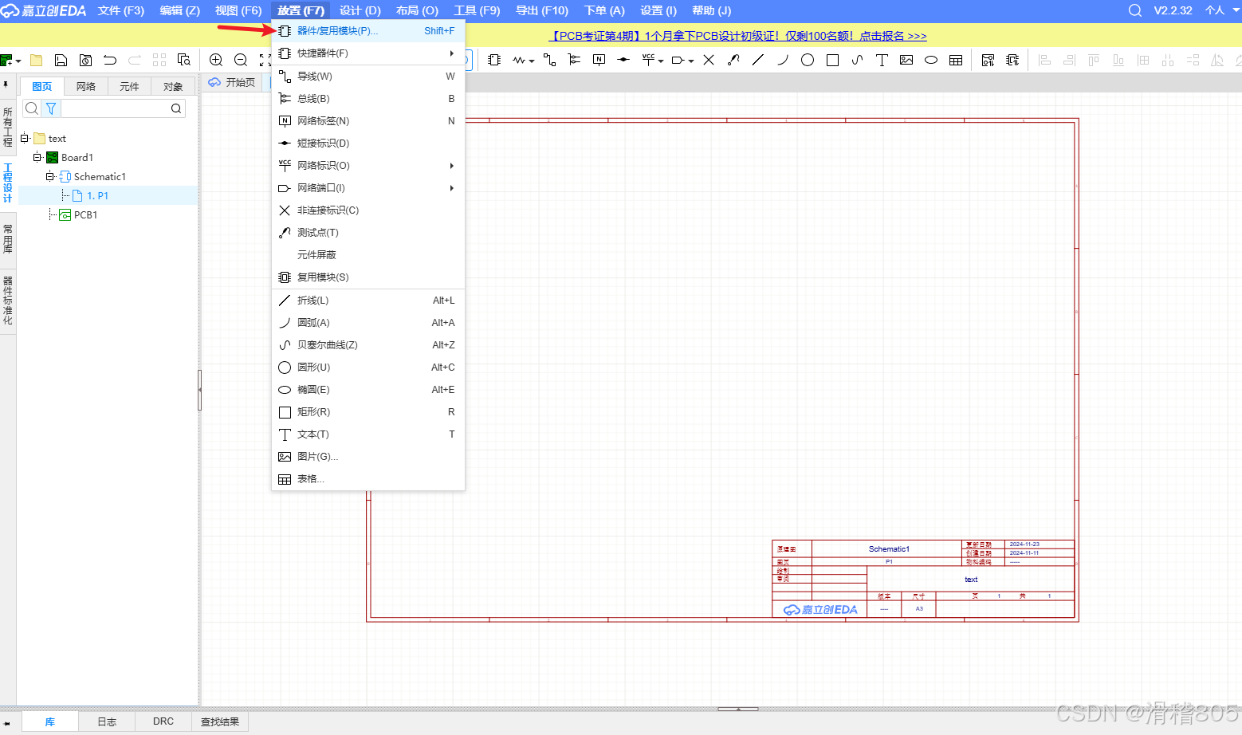Zoom out using the magnifier-minus icon
Image resolution: width=1242 pixels, height=735 pixels.
click(241, 60)
